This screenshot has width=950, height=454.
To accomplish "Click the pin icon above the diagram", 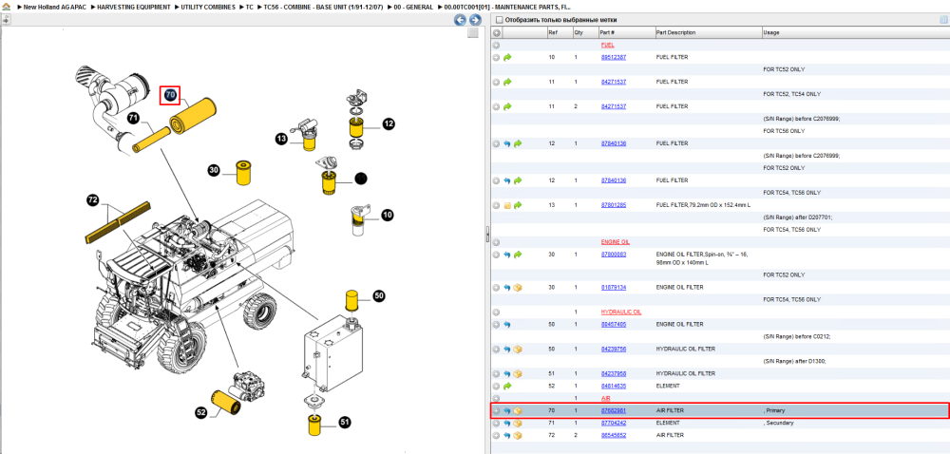I will 6,19.
